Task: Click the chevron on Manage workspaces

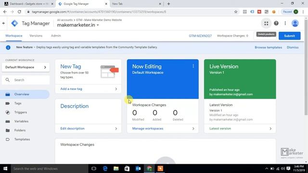Action: (193, 129)
